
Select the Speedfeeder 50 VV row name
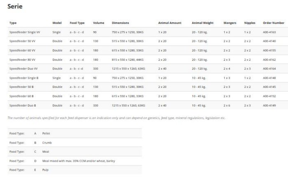click(x=23, y=41)
